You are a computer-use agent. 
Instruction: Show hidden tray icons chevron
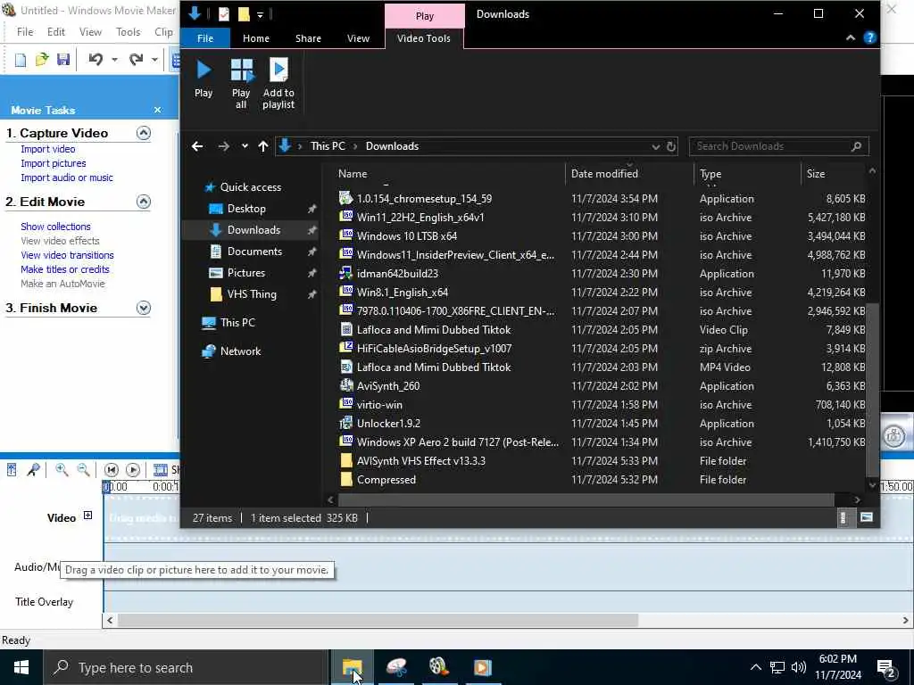(x=755, y=667)
